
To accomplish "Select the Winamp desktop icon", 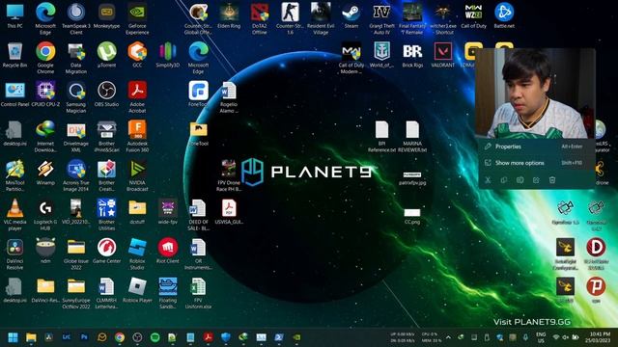I will pos(45,173).
